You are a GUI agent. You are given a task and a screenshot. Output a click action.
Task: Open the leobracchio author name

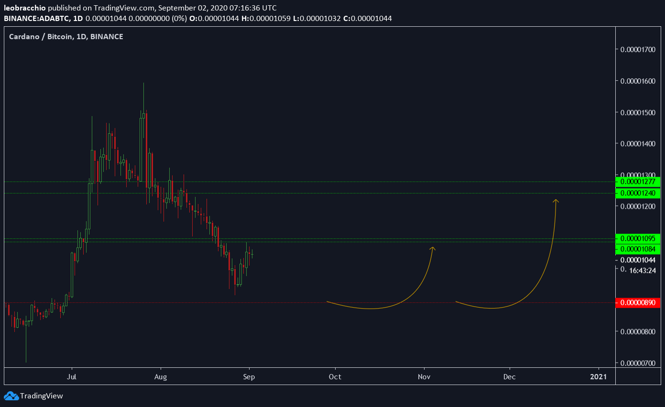pyautogui.click(x=25, y=8)
